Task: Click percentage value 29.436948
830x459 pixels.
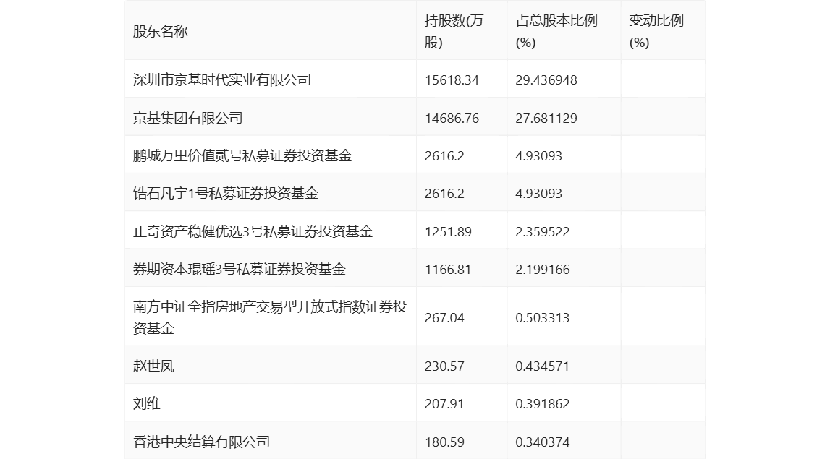Action: 546,80
